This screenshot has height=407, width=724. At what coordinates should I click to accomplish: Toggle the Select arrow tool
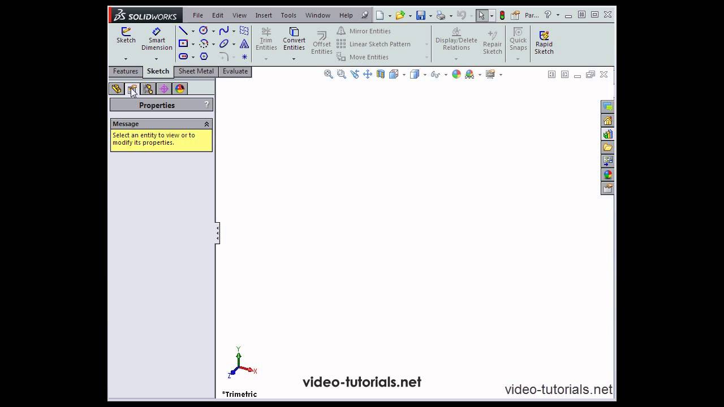click(481, 15)
